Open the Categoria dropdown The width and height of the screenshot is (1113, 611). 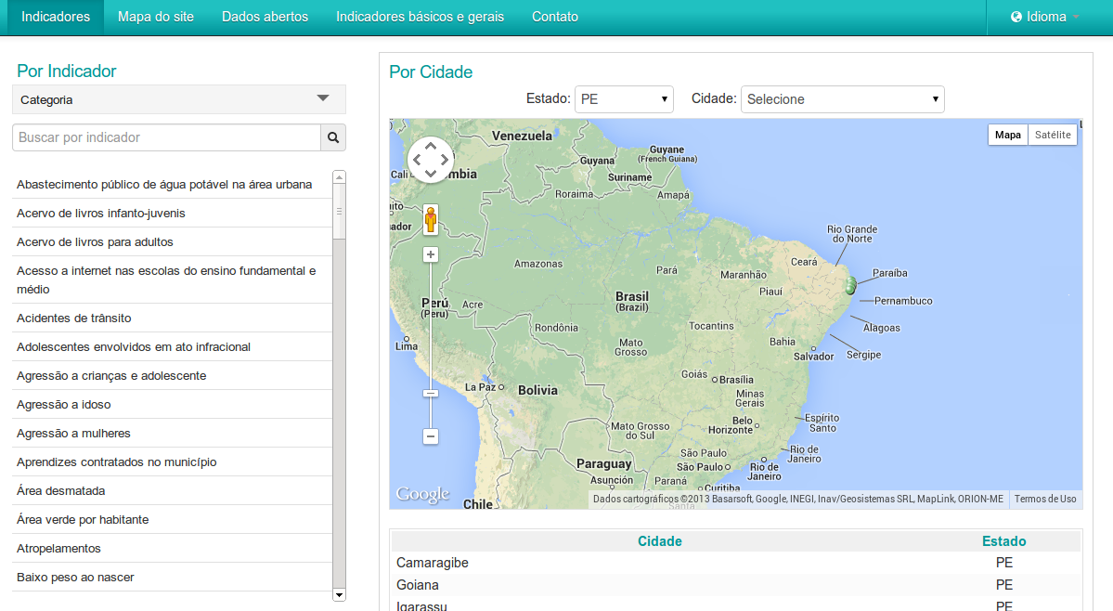[x=179, y=99]
